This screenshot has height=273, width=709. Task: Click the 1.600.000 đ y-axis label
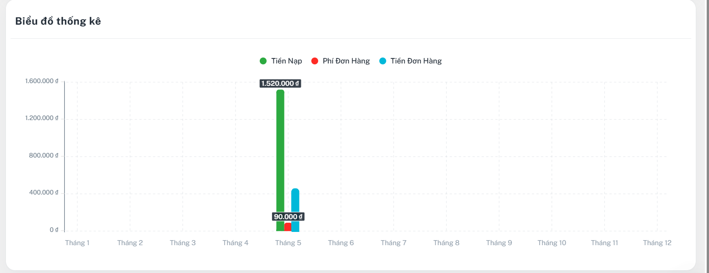(x=42, y=81)
